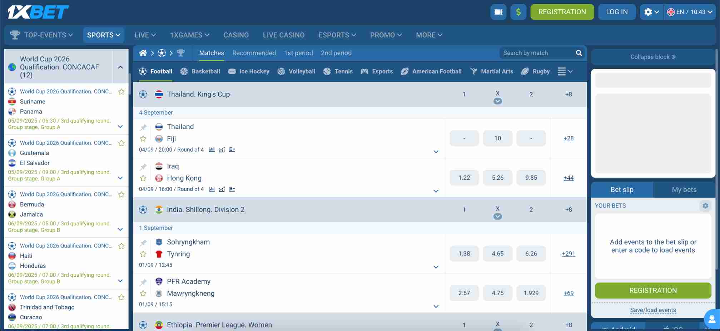
Task: Select American Football sport filter
Action: point(431,71)
